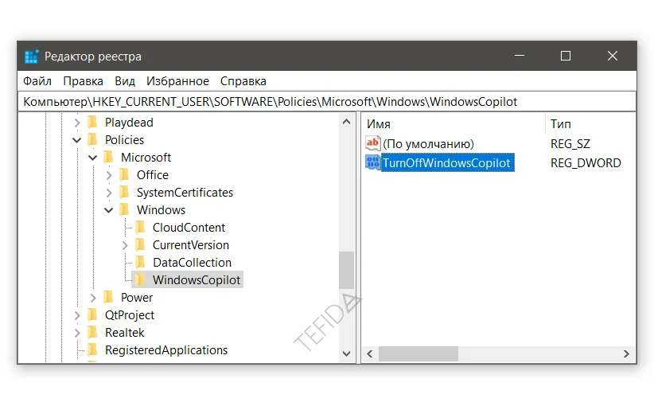Maximize the Registry Editor window

click(566, 56)
